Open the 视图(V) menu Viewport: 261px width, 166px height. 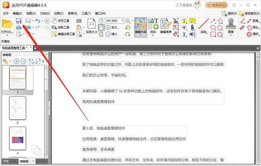pos(31,13)
